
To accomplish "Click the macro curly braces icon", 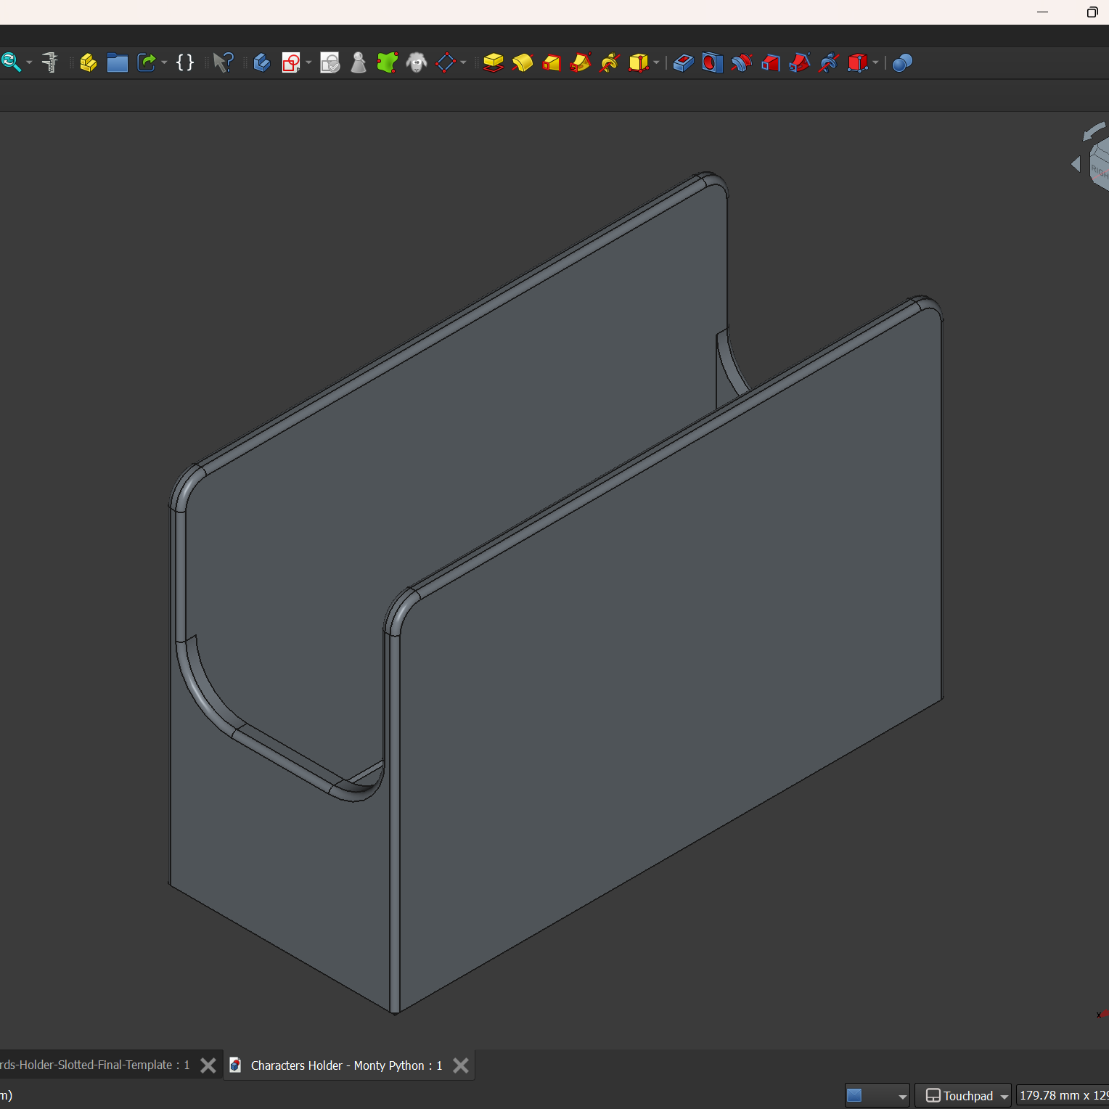I will tap(185, 63).
